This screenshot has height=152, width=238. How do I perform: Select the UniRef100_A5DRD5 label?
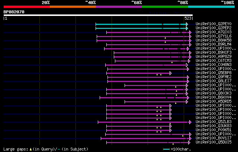click(x=213, y=102)
